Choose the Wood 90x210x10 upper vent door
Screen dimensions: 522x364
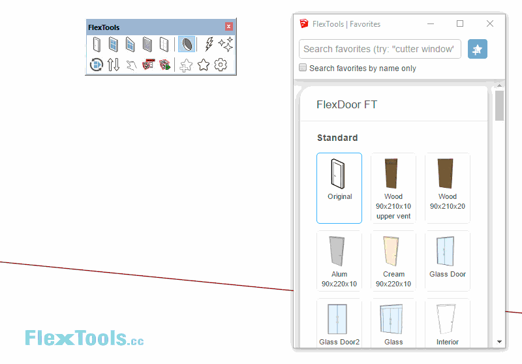(393, 188)
